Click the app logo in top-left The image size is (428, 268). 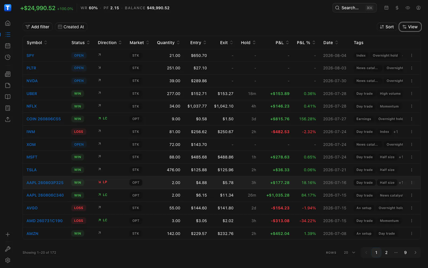click(8, 8)
